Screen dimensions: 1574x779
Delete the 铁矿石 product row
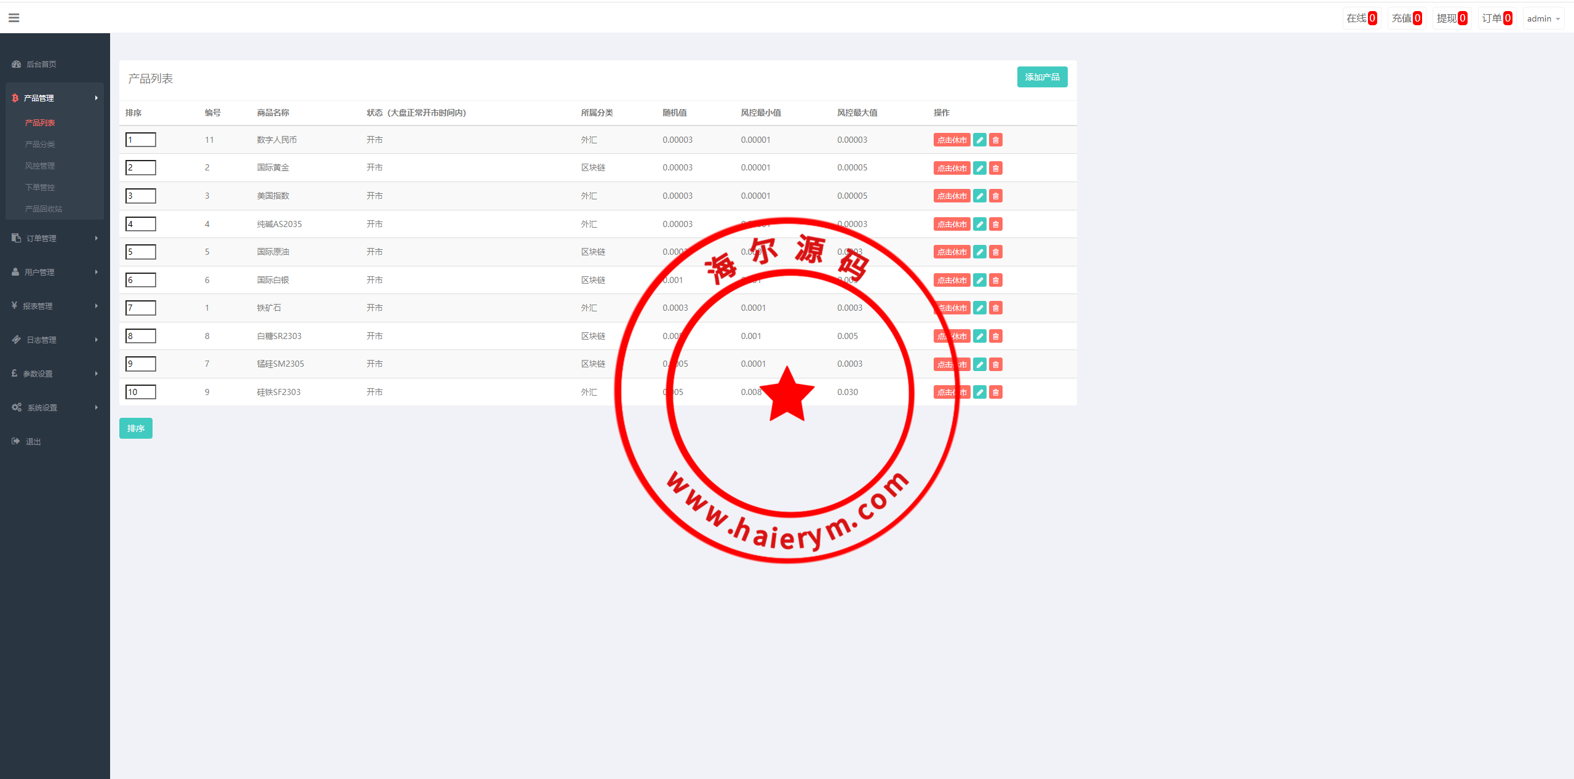coord(996,308)
